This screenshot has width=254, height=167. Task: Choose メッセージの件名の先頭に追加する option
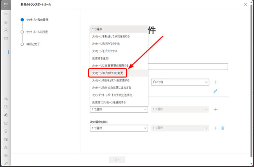click(x=119, y=88)
